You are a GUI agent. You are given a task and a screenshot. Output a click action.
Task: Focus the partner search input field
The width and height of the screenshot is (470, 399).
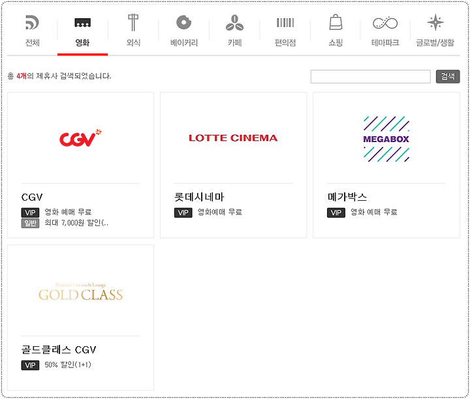coord(371,77)
